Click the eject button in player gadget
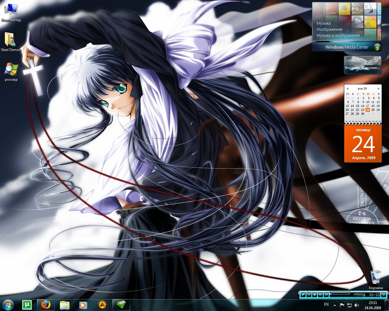 click(x=384, y=295)
